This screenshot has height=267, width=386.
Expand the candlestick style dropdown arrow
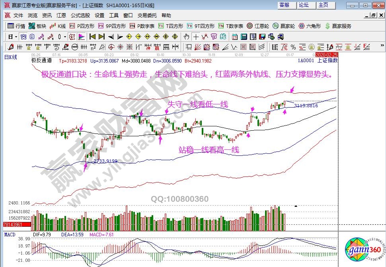coord(65,37)
